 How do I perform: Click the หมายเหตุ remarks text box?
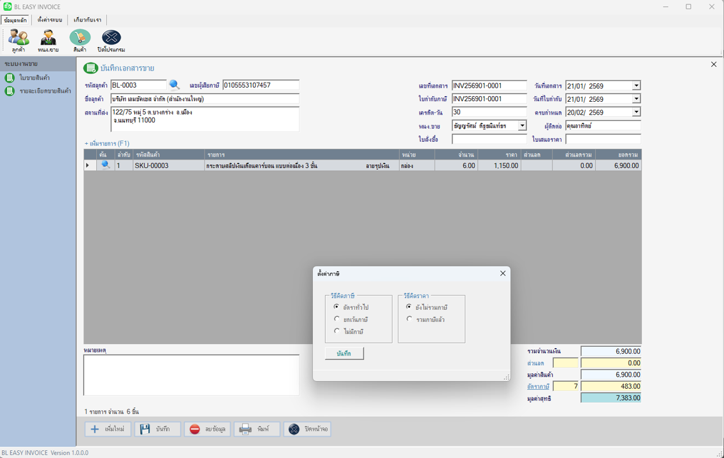click(x=191, y=375)
